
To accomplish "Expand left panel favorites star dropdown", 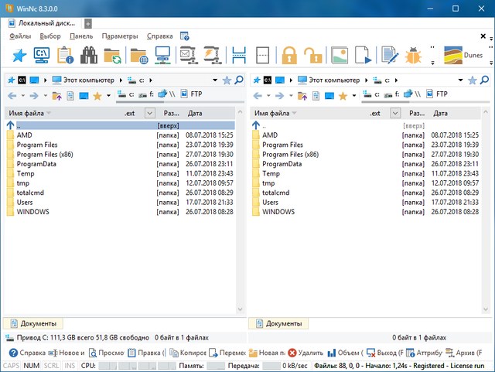I will point(108,96).
